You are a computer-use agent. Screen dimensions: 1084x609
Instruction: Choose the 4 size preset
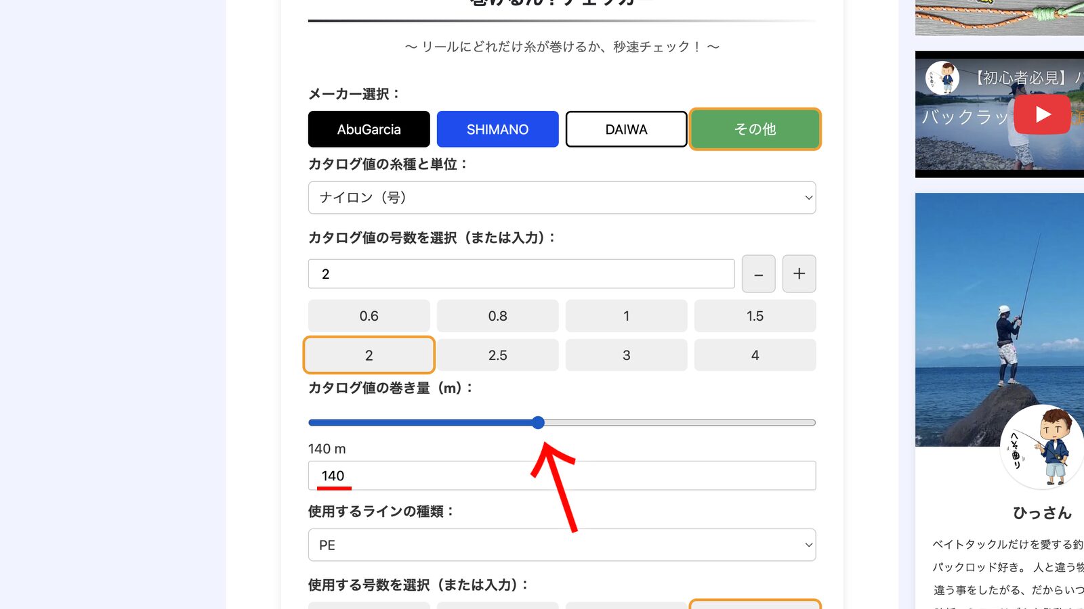pos(755,355)
